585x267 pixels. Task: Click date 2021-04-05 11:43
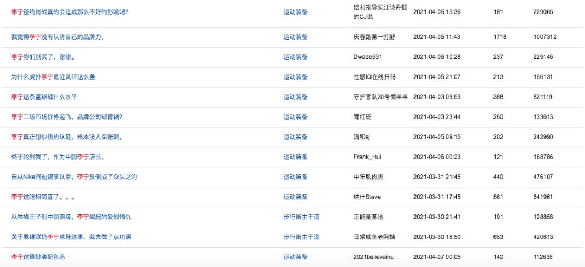pos(437,37)
